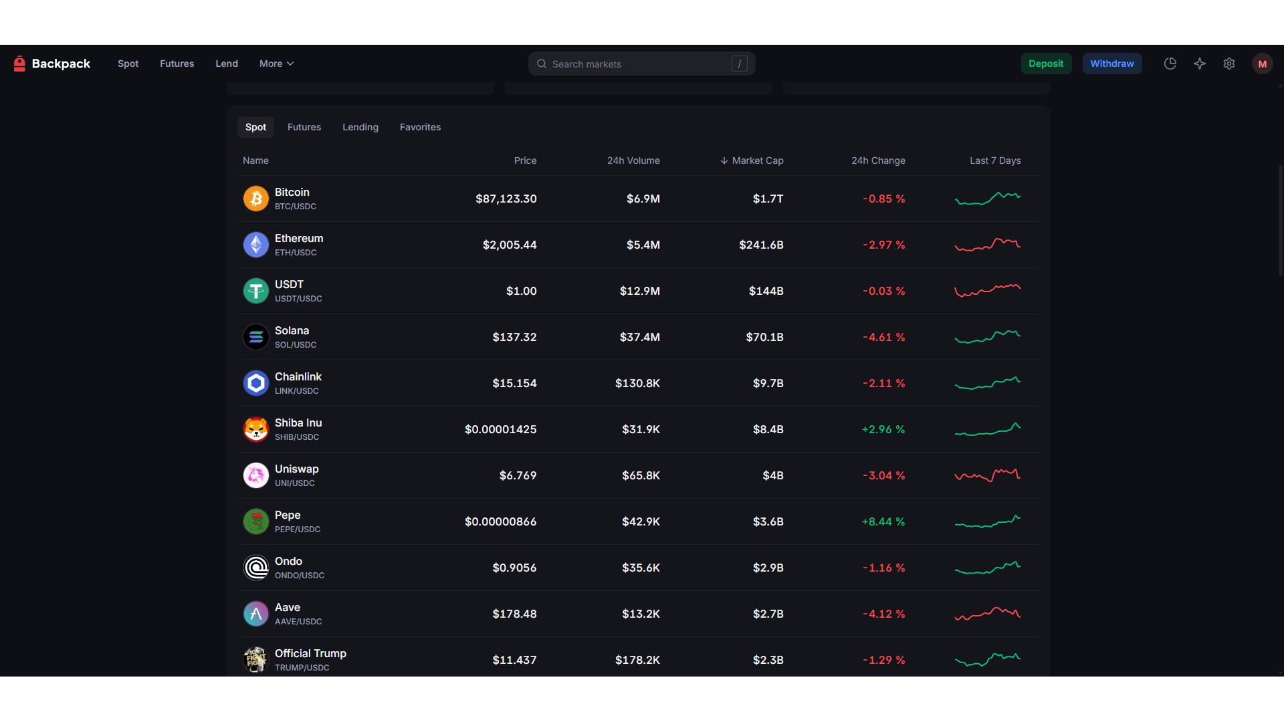This screenshot has height=722, width=1284.
Task: Open the Chainlink market link
Action: [x=298, y=376]
